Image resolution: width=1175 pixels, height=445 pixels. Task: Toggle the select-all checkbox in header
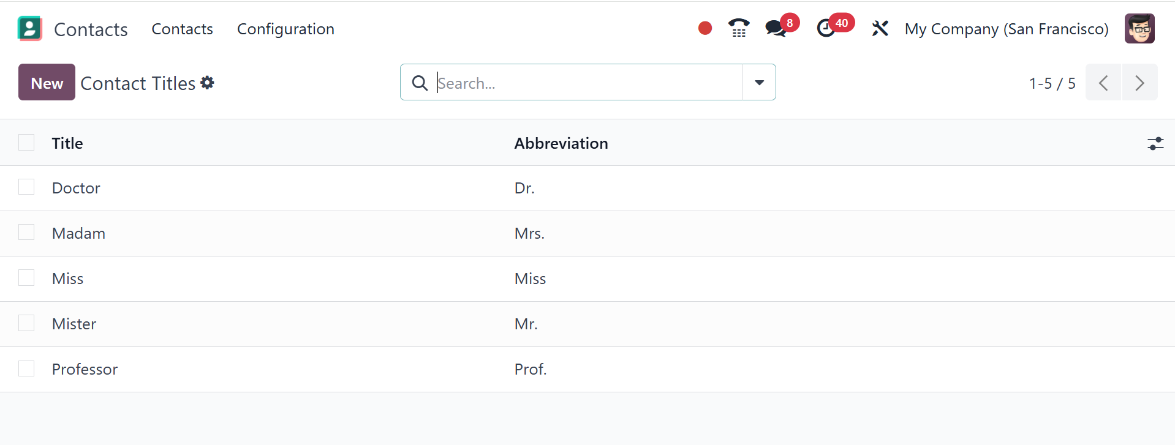26,143
